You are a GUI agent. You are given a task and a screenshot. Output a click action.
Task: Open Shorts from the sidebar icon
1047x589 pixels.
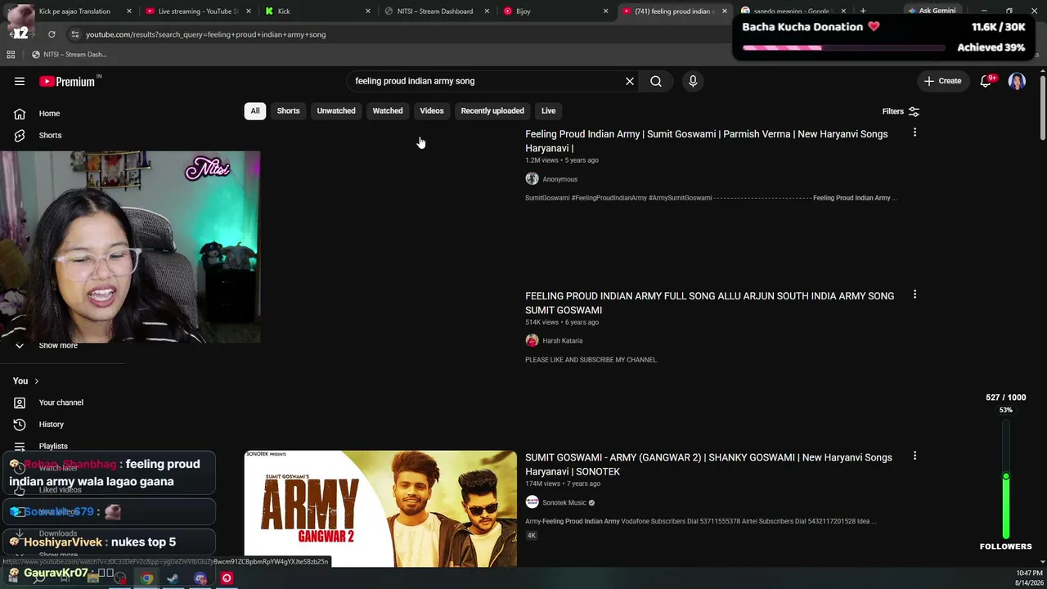[x=20, y=135]
